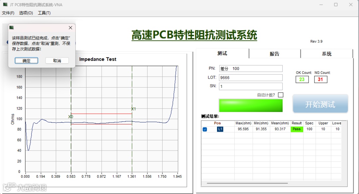
Task: Close the VNA application window
Action: pyautogui.click(x=351, y=5)
